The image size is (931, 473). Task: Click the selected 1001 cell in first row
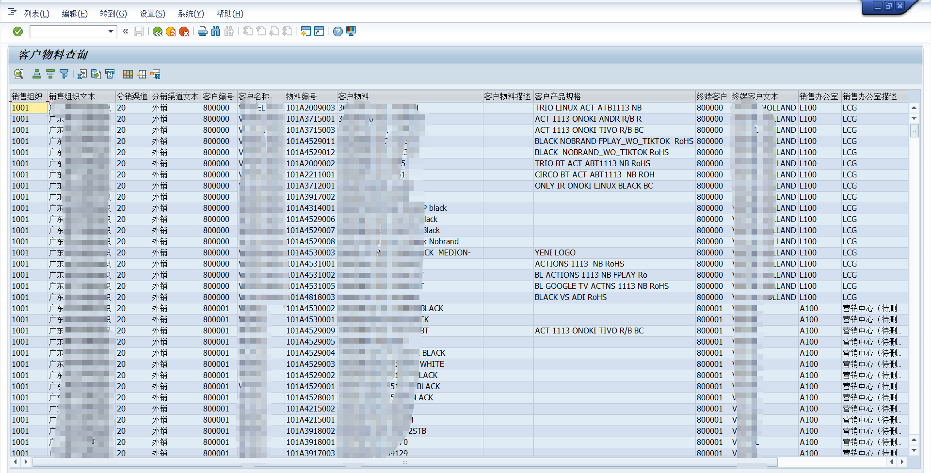pyautogui.click(x=29, y=108)
